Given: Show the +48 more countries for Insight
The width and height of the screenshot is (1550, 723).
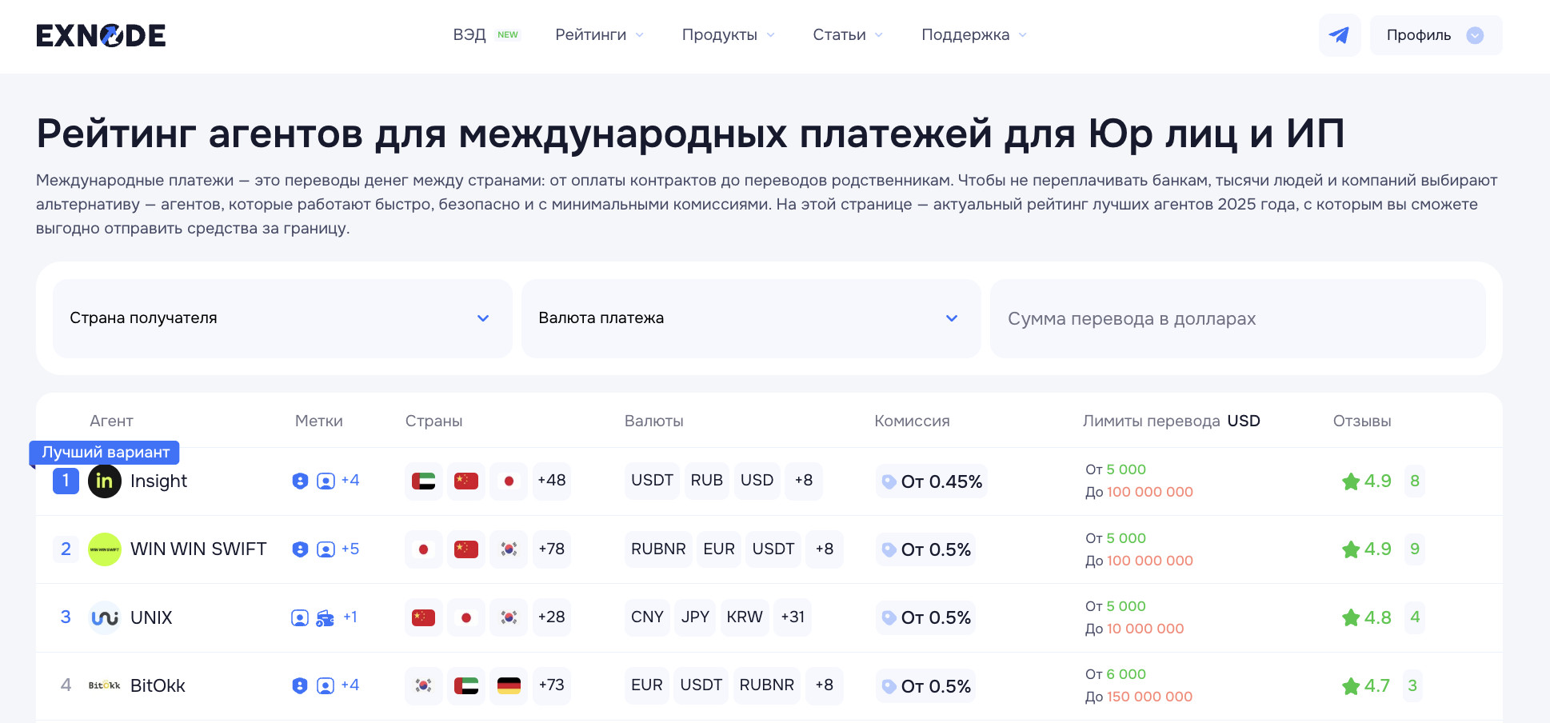Looking at the screenshot, I should pos(552,481).
